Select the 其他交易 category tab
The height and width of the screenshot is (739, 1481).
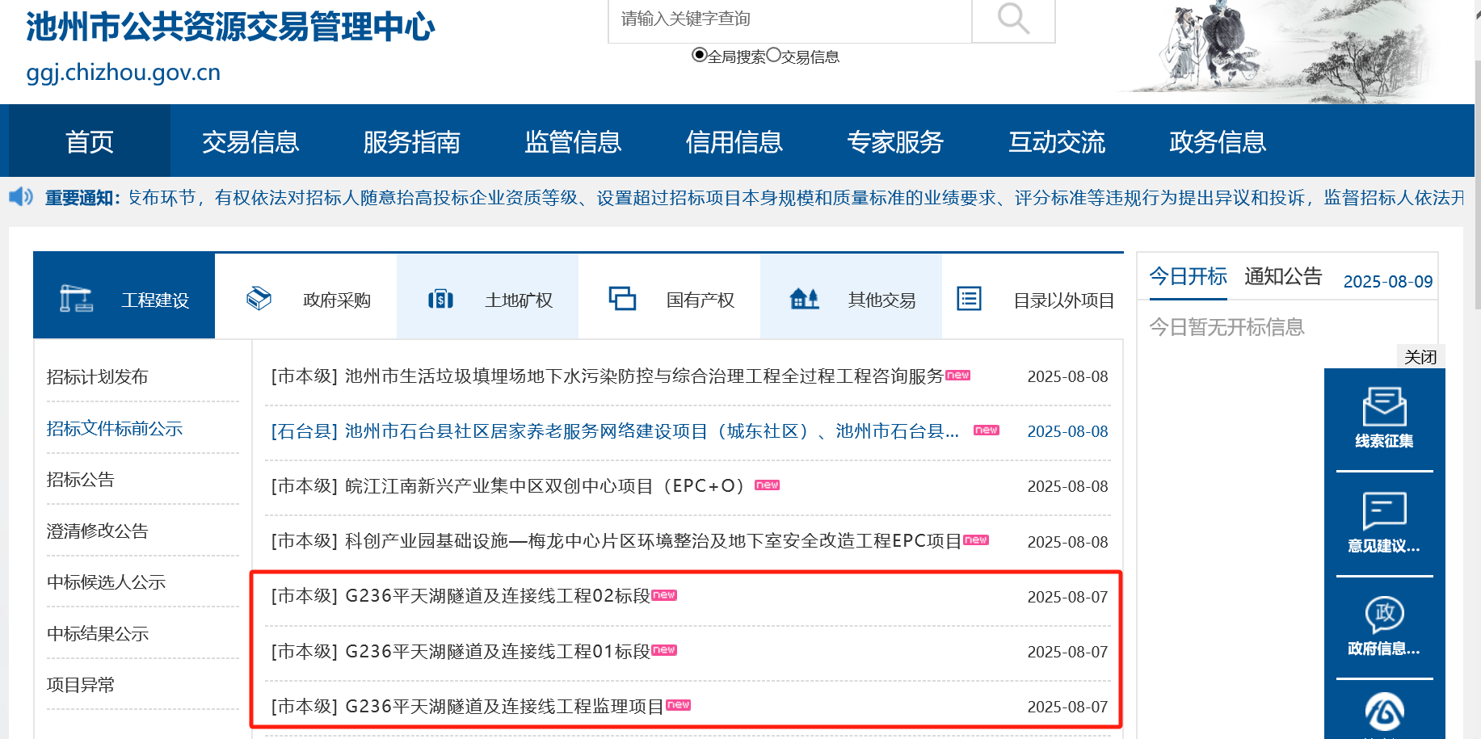(x=851, y=296)
